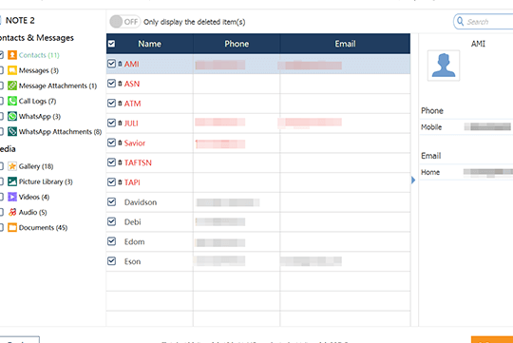Open the Documents folder icon
Image resolution: width=513 pixels, height=343 pixels.
(x=12, y=227)
